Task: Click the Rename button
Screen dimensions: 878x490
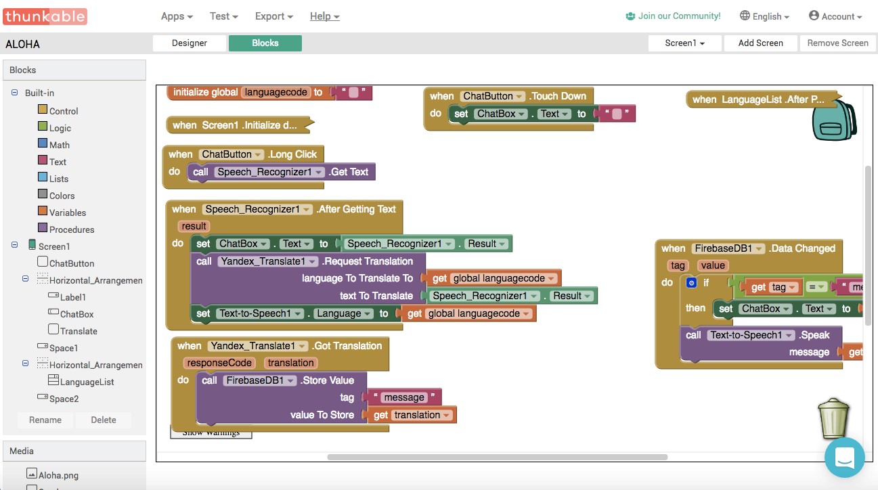Action: pyautogui.click(x=45, y=420)
